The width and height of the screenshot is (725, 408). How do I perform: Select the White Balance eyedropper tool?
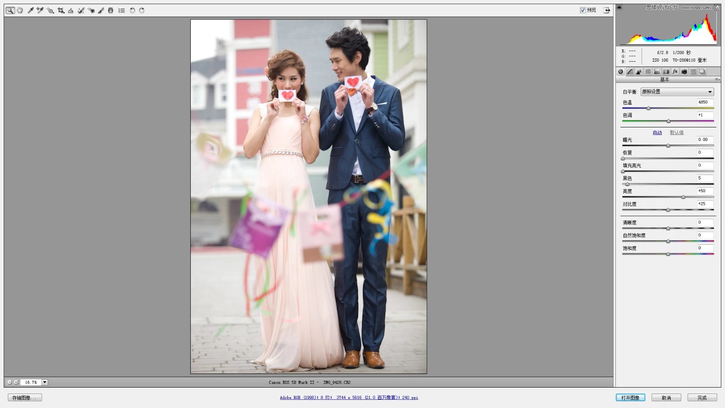[30, 10]
